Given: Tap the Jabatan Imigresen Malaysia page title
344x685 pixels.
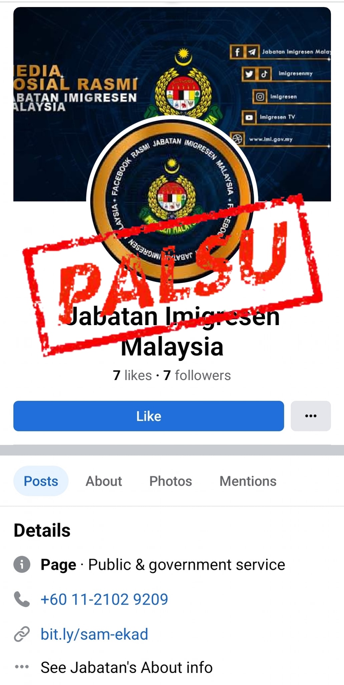Looking at the screenshot, I should click(x=172, y=331).
